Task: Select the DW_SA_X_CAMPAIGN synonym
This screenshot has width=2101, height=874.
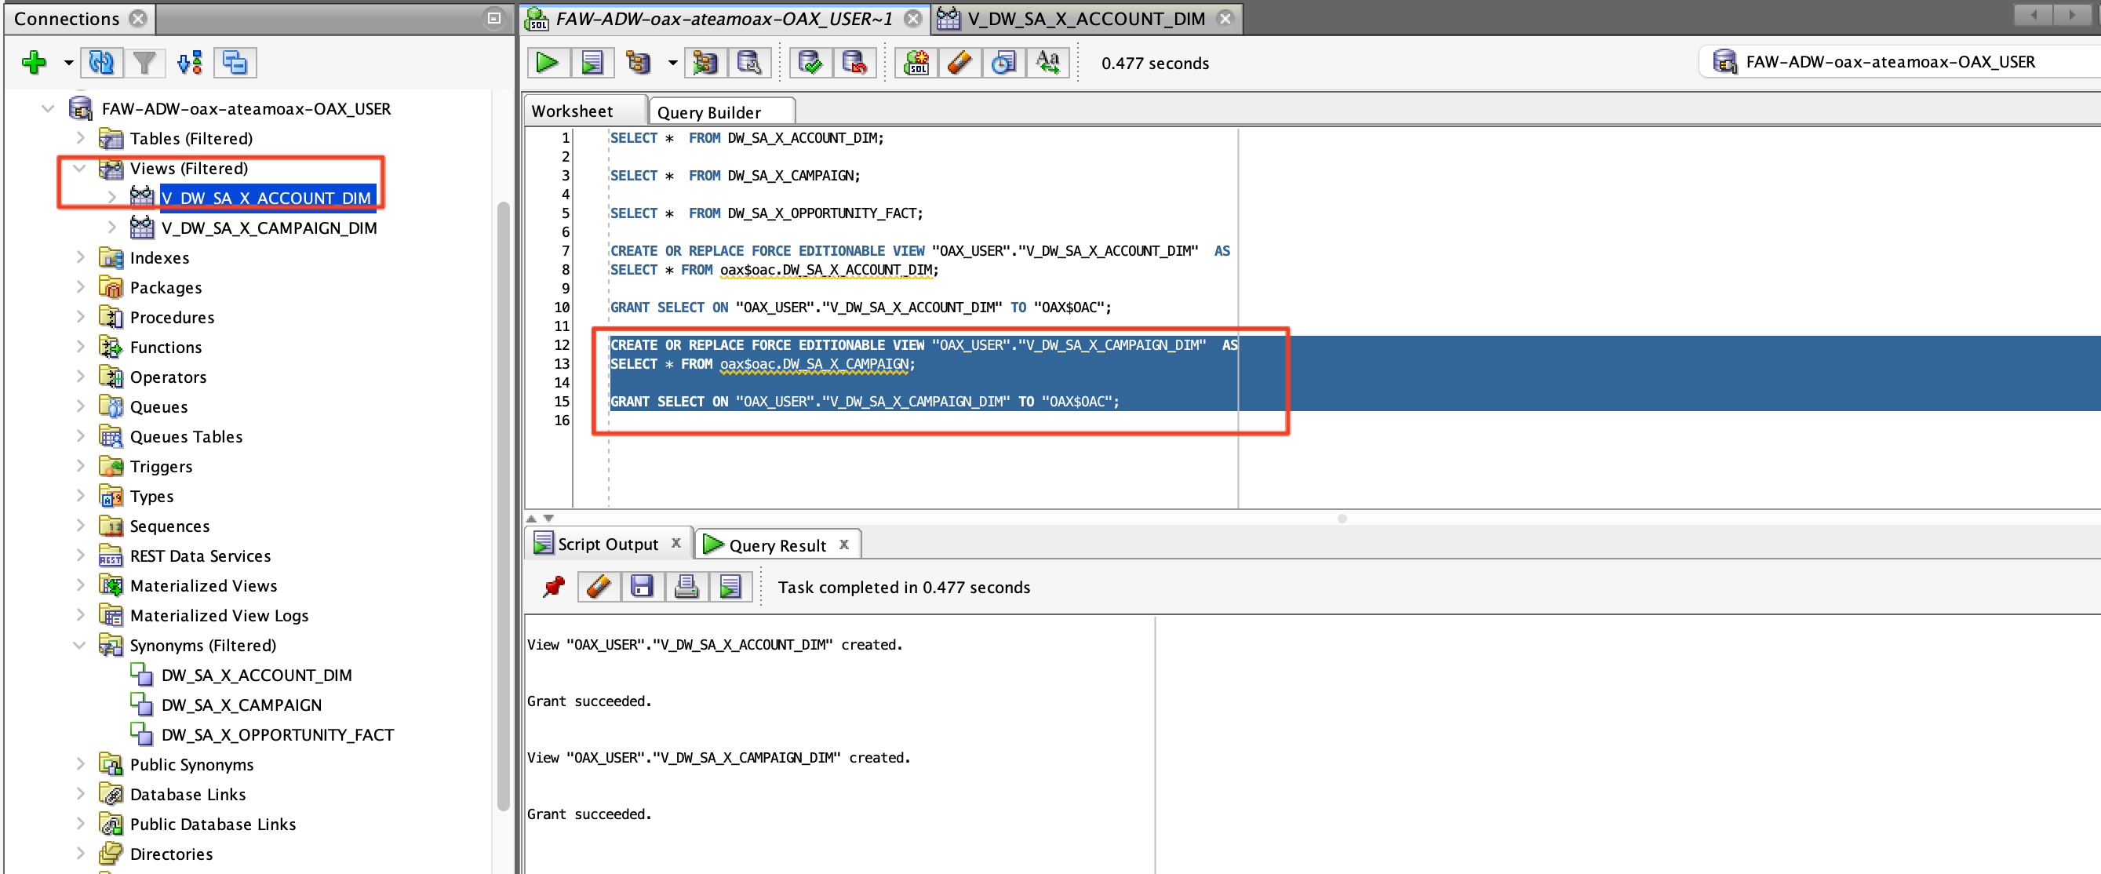Action: (x=242, y=705)
